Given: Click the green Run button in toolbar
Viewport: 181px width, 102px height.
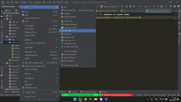Looking at the screenshot, I should (x=123, y=7).
